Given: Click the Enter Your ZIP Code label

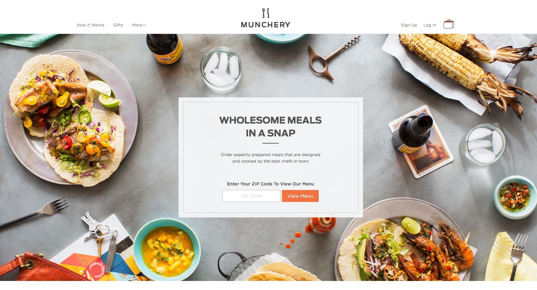Looking at the screenshot, I should click(x=271, y=184).
